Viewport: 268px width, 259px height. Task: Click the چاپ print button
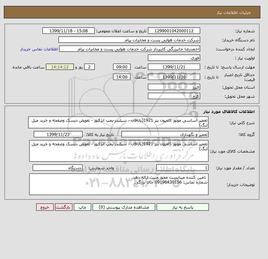click(x=82, y=207)
